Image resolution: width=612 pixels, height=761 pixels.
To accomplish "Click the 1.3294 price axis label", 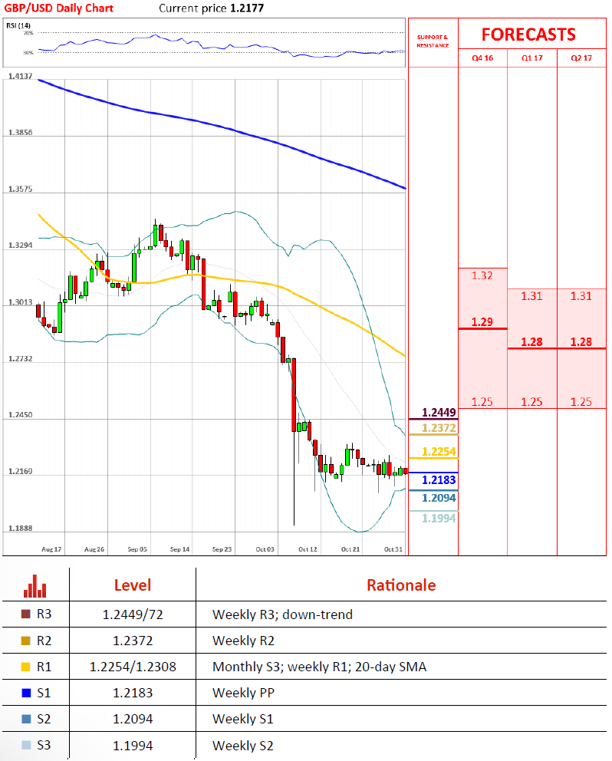I will 21,245.
